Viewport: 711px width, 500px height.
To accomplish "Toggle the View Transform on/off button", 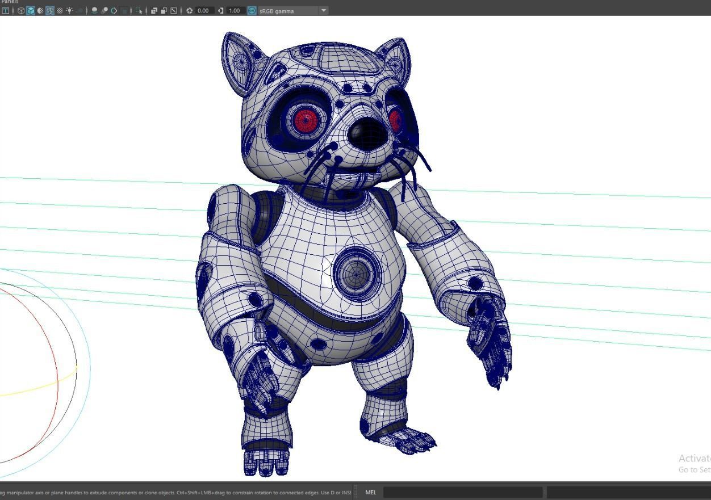I will click(x=252, y=11).
